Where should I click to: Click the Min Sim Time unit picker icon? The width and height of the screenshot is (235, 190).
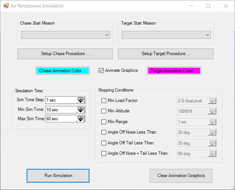click(x=81, y=110)
